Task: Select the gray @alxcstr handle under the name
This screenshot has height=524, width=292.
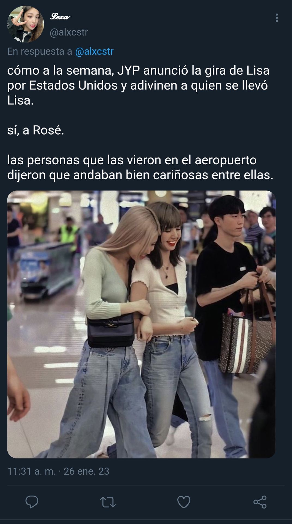Action: click(x=69, y=32)
